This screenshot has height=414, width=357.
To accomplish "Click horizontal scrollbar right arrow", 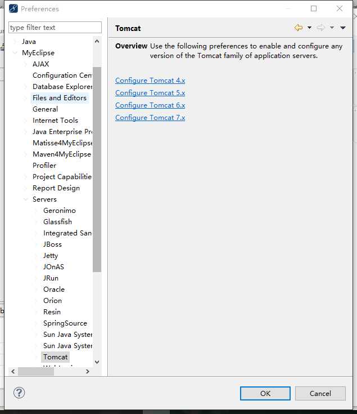I will 88,372.
